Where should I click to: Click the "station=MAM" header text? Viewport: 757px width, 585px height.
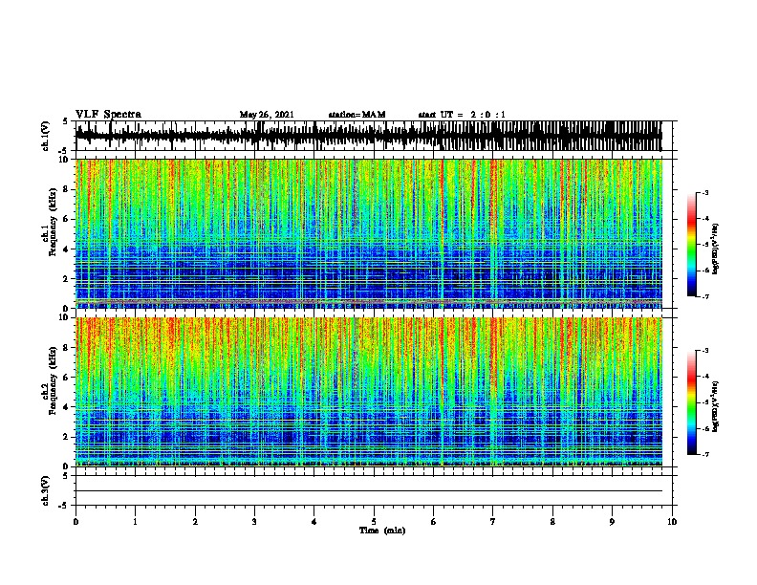[x=357, y=115]
